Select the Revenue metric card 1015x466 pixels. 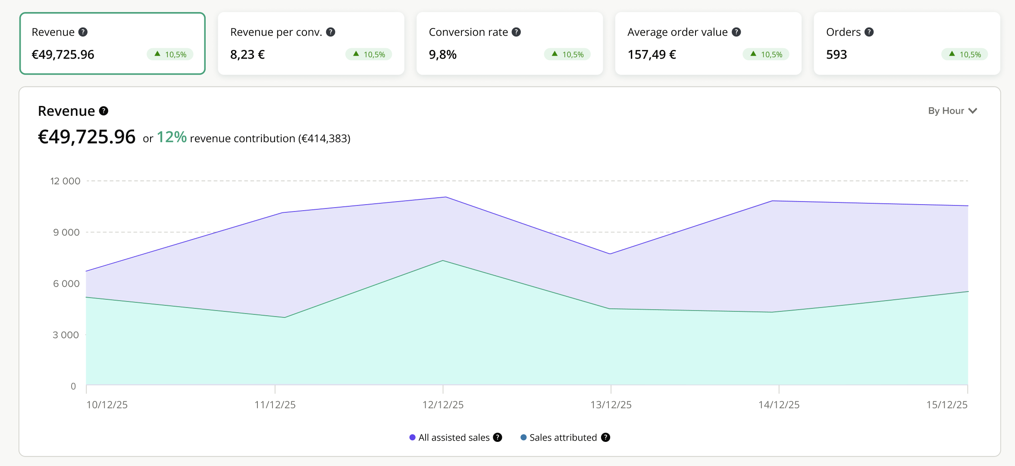[112, 43]
